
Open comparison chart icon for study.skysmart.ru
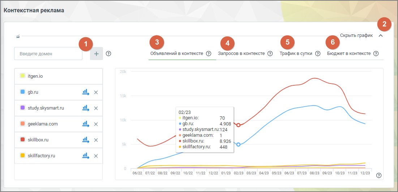[x=86, y=108]
